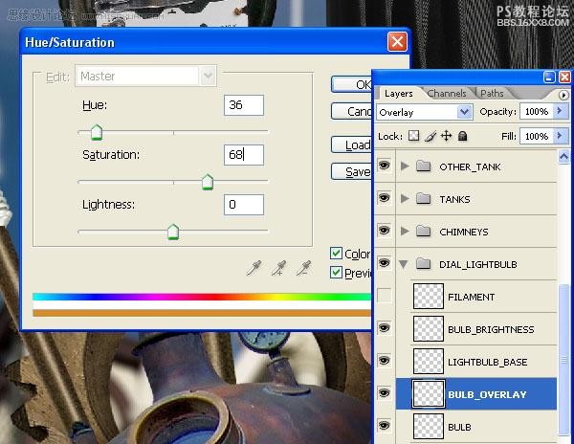Screen dimensions: 574x444
Task: Switch to the Channels tab
Action: (447, 94)
